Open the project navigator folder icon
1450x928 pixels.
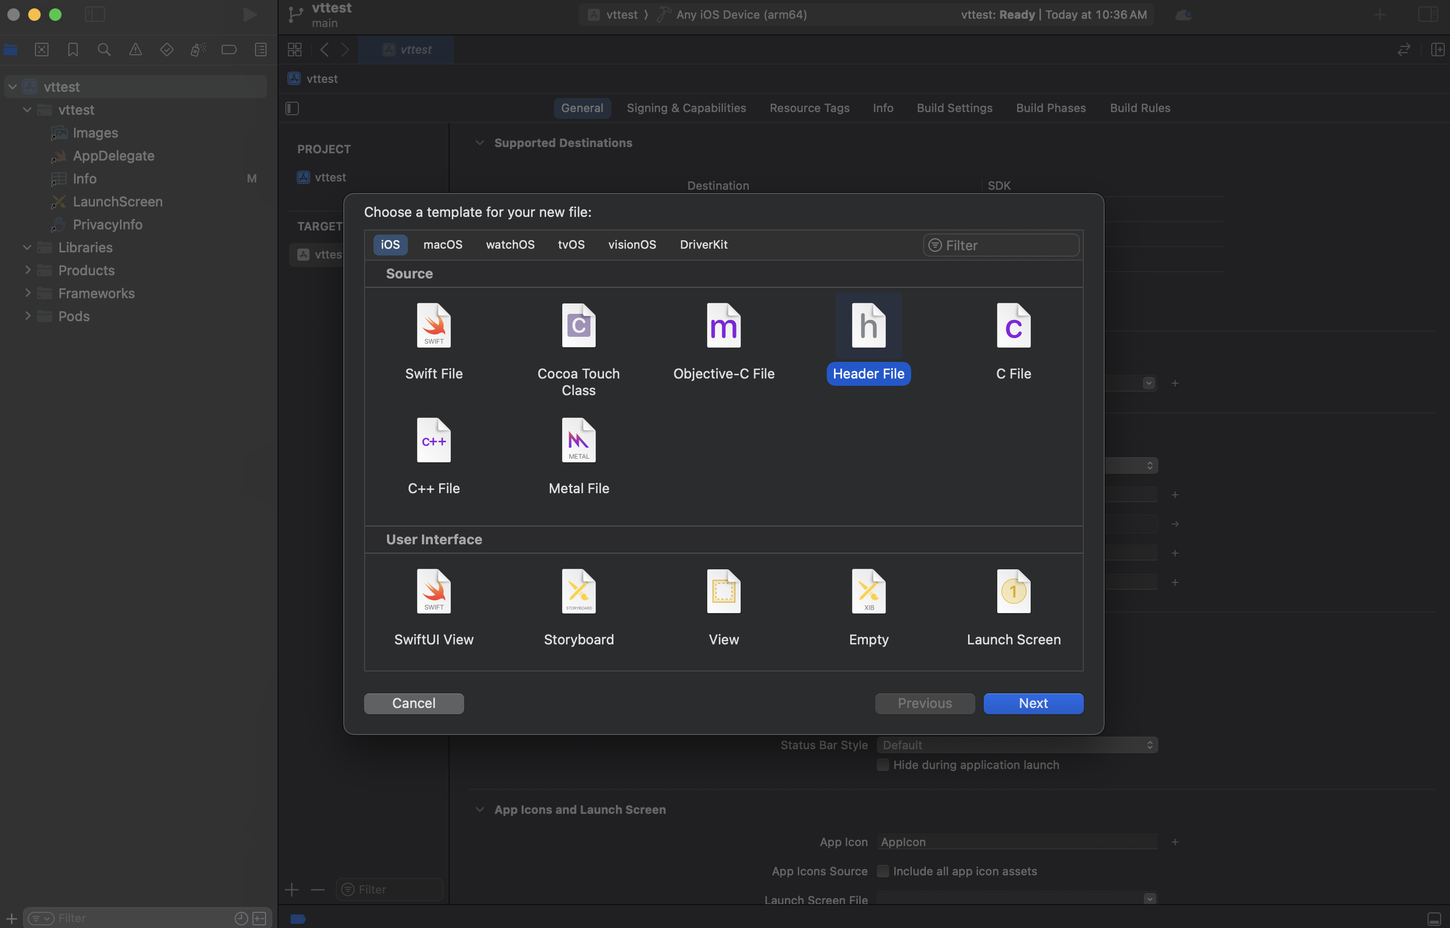coord(10,50)
